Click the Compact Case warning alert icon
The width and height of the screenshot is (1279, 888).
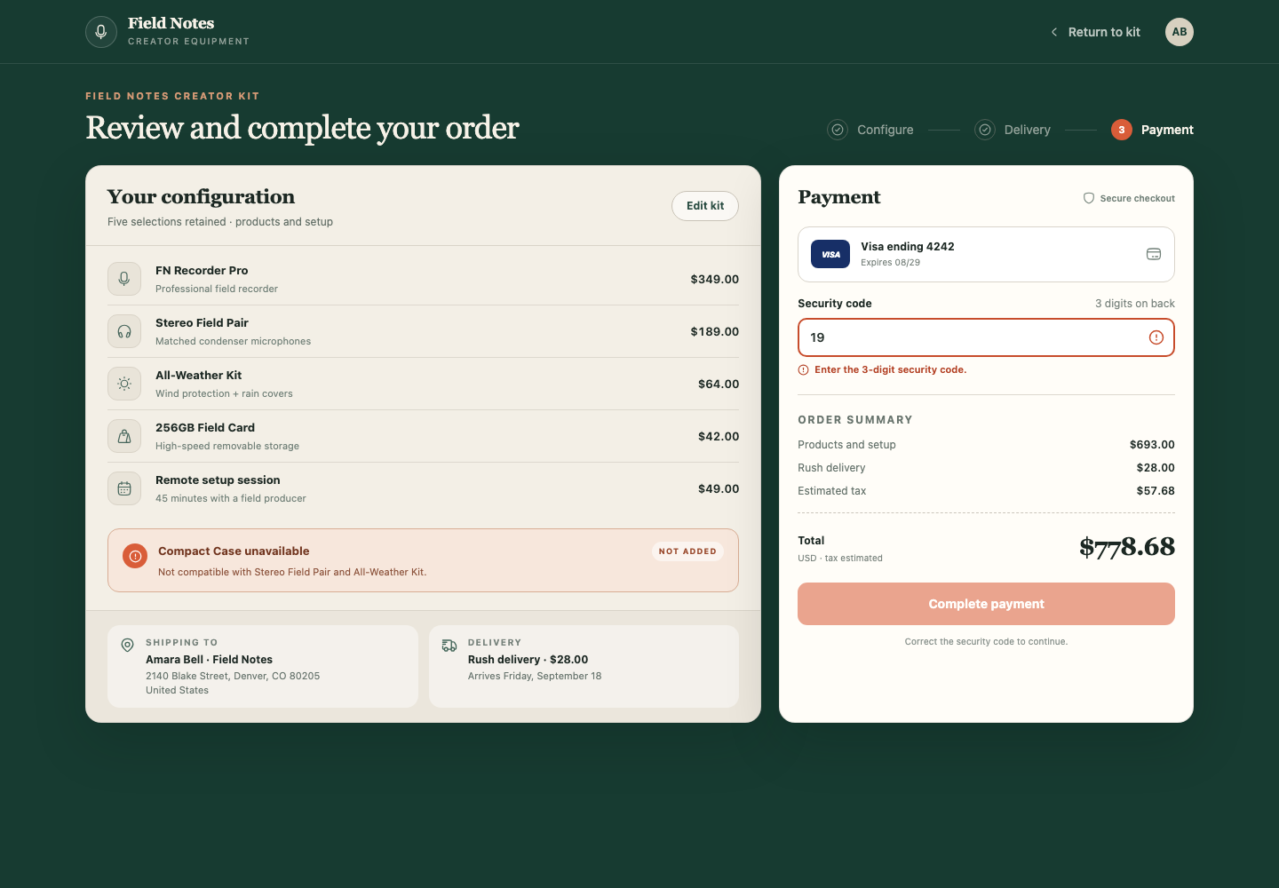pyautogui.click(x=135, y=557)
